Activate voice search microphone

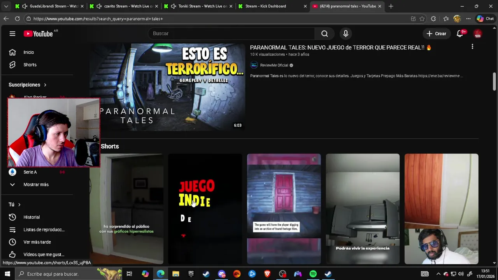click(x=345, y=33)
